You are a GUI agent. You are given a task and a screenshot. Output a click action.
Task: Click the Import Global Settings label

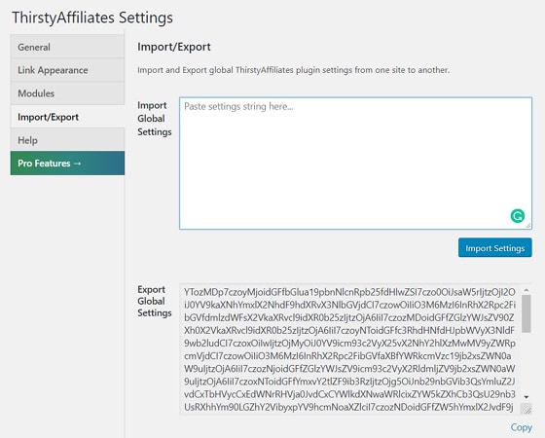[x=155, y=119]
